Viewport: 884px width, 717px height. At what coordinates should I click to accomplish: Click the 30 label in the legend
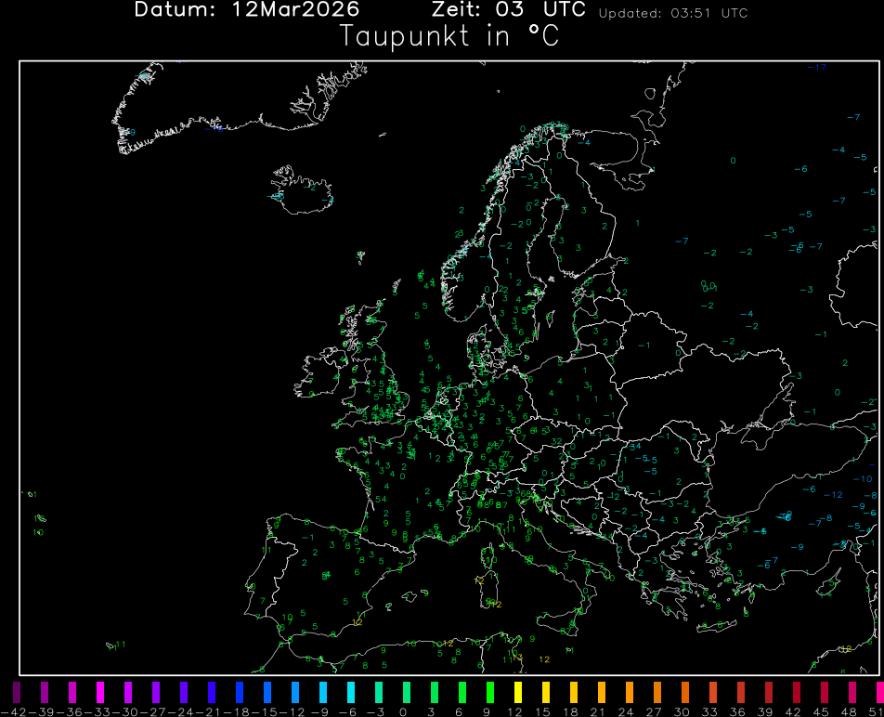pyautogui.click(x=686, y=710)
